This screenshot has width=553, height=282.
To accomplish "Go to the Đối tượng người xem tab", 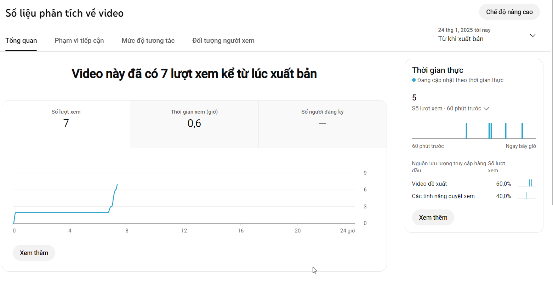I will coord(223,41).
